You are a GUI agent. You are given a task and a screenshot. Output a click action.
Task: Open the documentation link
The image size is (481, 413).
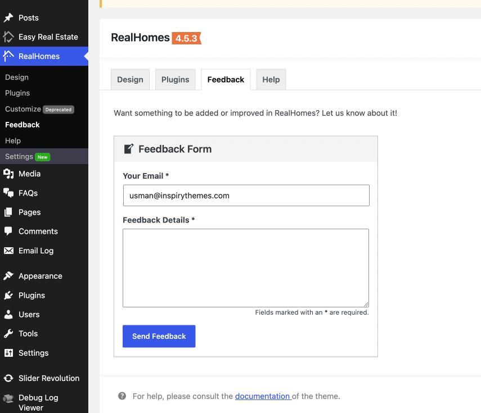click(263, 396)
